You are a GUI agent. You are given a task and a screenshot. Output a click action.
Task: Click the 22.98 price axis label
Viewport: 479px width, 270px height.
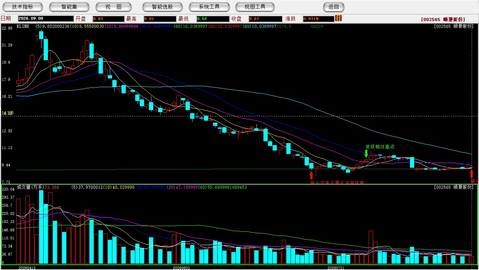(7, 28)
